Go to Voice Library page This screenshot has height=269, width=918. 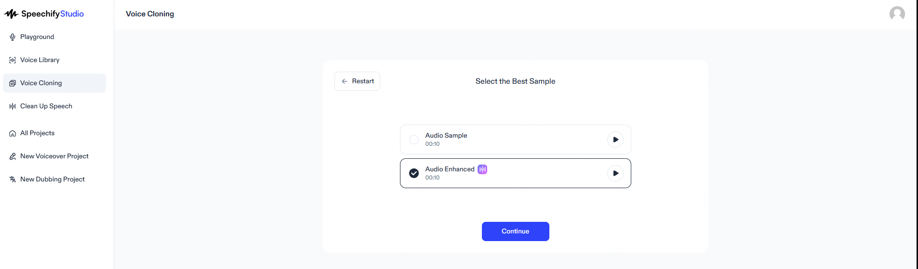40,60
